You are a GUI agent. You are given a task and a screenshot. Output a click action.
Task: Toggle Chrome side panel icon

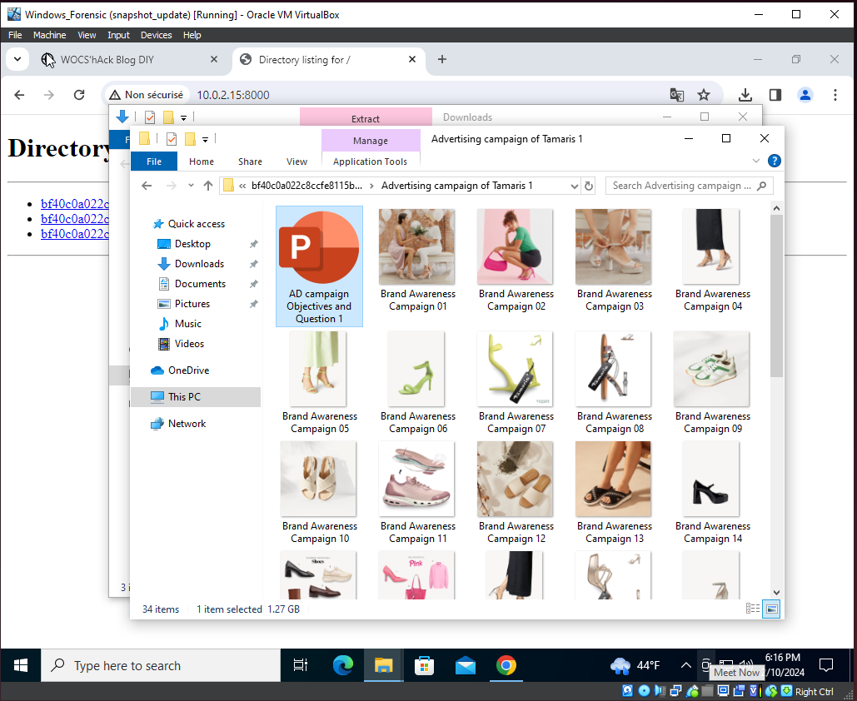click(x=775, y=95)
